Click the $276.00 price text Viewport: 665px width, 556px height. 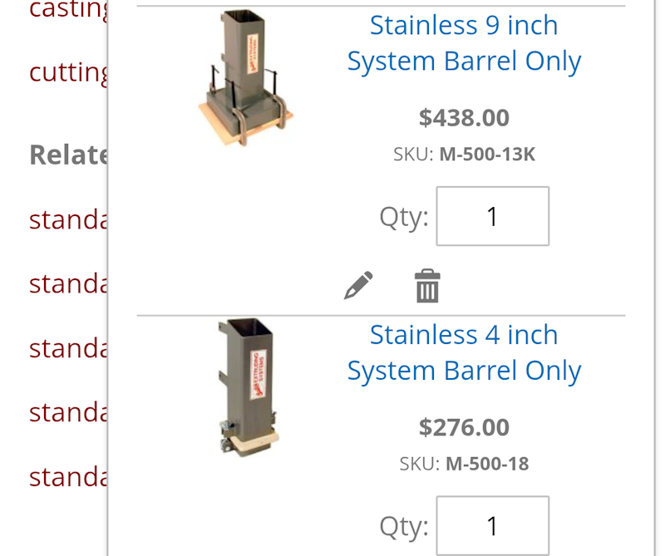pos(464,427)
